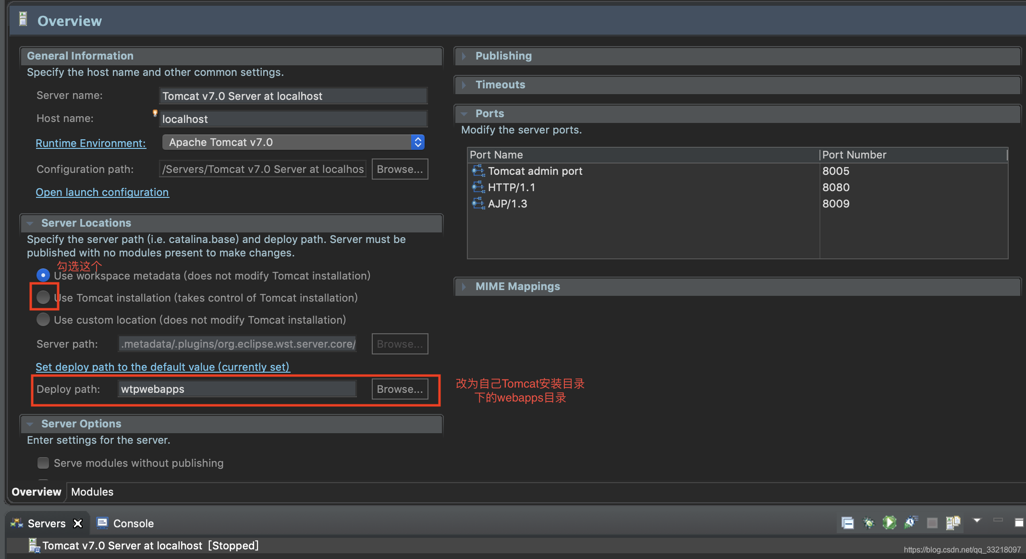Collapse the Server Locations section
The height and width of the screenshot is (559, 1026).
coord(30,223)
